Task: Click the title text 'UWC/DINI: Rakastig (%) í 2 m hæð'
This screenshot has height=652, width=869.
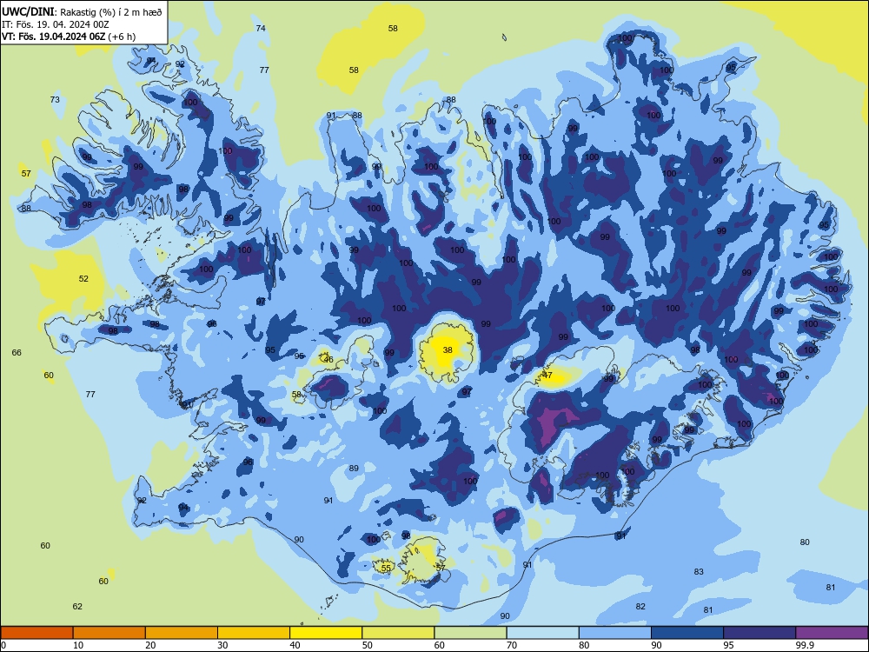Action: [x=82, y=11]
